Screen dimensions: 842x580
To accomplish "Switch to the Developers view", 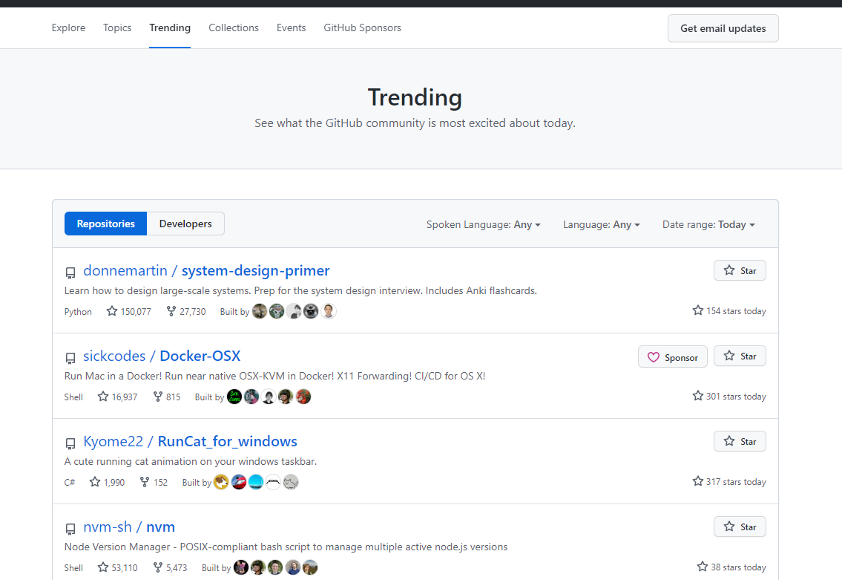I will click(x=185, y=224).
